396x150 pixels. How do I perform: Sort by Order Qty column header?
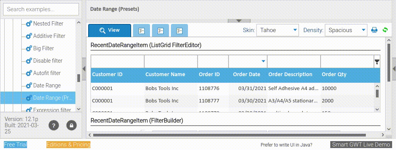point(347,75)
